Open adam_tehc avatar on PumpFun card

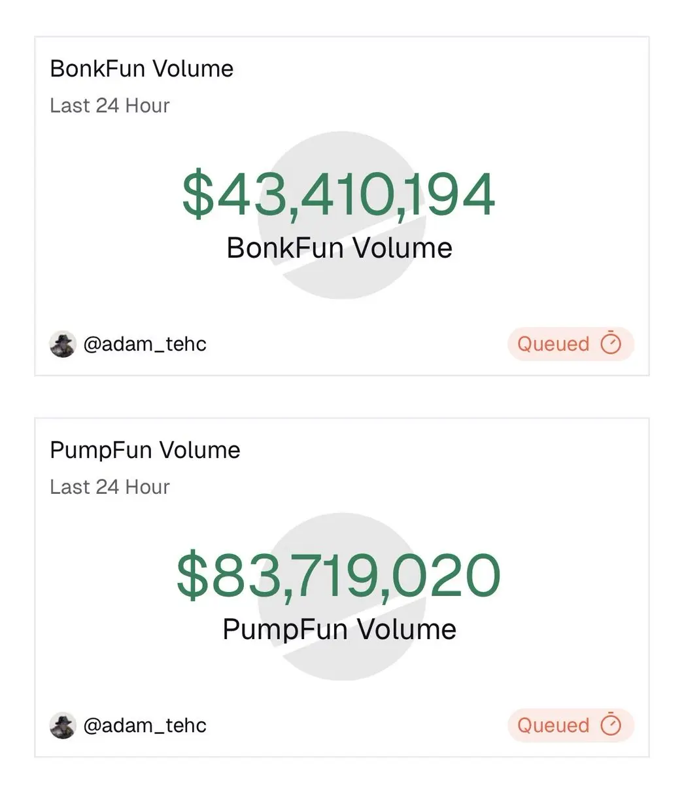[63, 725]
